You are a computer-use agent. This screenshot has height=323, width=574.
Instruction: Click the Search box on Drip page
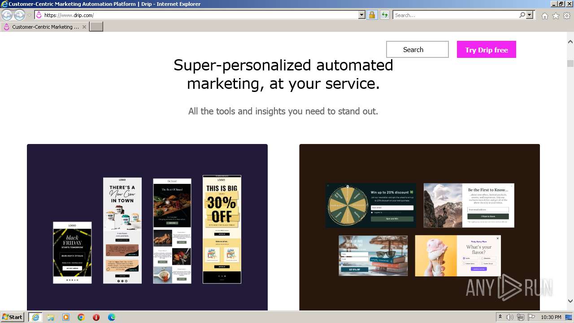point(417,49)
